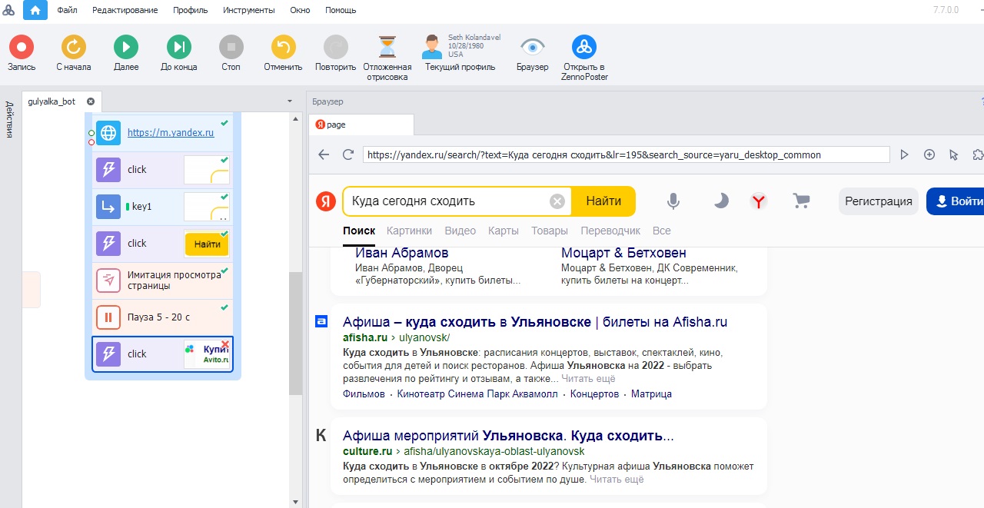Select the m.yandex.ru globe action icon
Screen dimensions: 984x508
tap(108, 132)
